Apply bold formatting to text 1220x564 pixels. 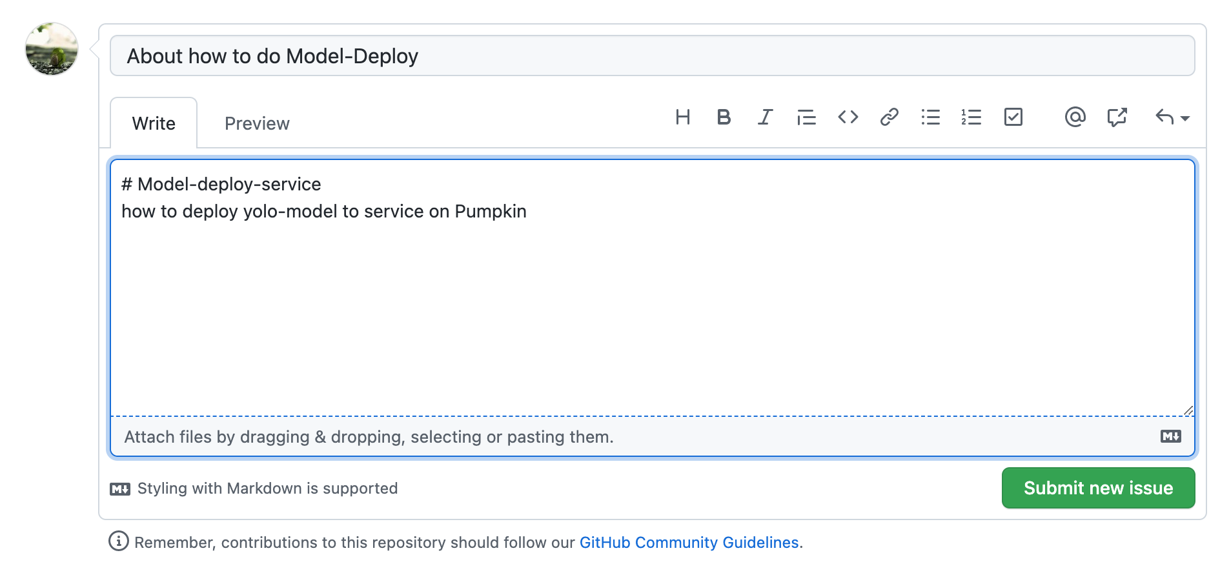pyautogui.click(x=724, y=117)
